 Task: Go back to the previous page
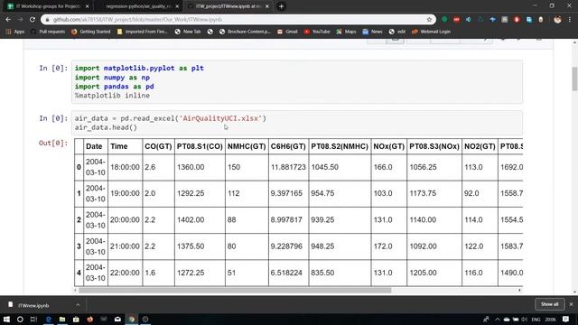click(8, 20)
